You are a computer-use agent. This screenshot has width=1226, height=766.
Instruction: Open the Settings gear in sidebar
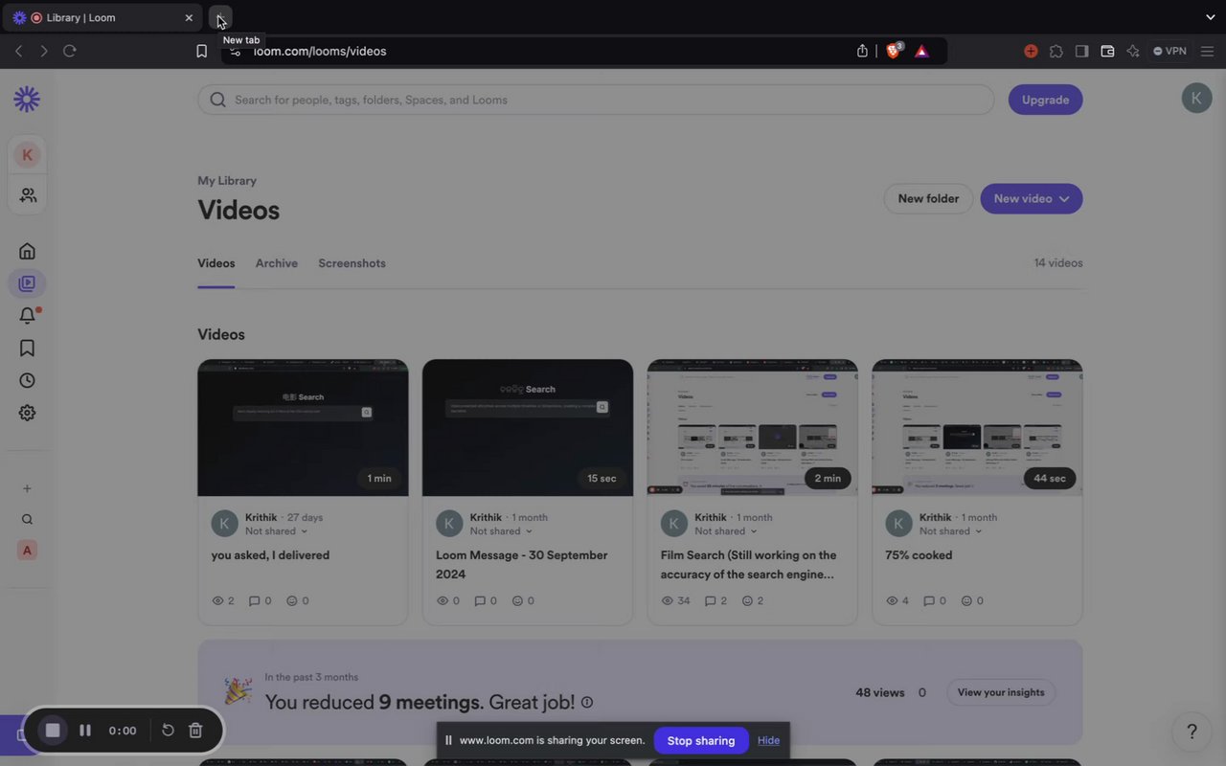[x=27, y=413]
